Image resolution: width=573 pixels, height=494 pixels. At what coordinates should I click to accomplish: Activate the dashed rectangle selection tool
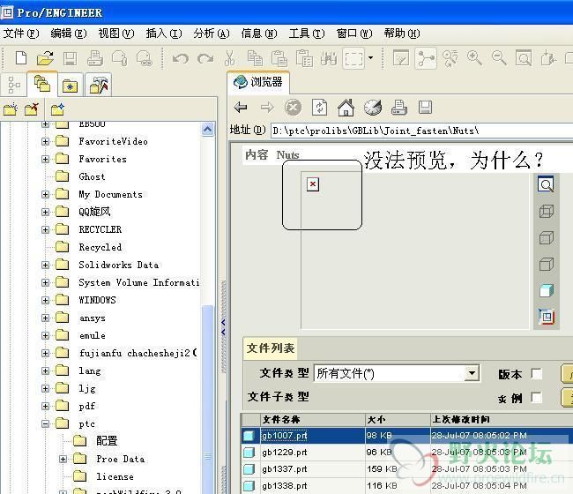tap(353, 58)
